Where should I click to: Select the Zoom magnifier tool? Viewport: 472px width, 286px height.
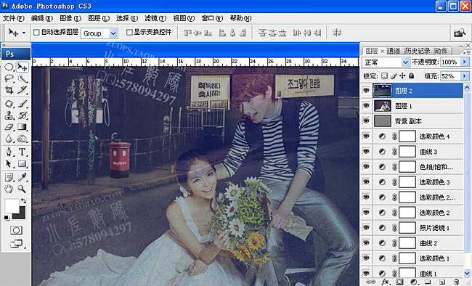point(22,189)
